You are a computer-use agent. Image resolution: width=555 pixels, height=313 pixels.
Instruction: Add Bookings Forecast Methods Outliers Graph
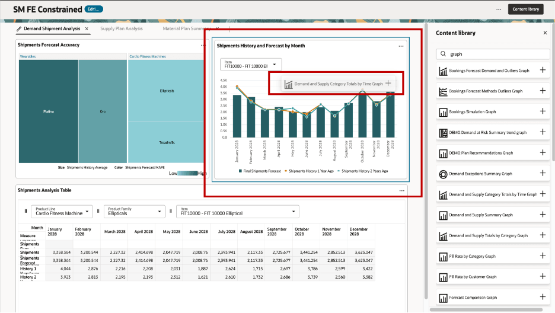tap(543, 91)
